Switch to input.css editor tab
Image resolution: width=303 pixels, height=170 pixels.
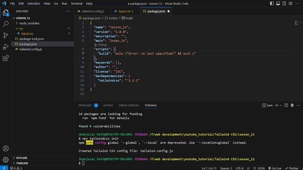pos(125,11)
